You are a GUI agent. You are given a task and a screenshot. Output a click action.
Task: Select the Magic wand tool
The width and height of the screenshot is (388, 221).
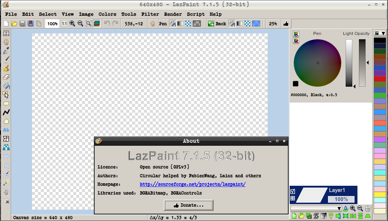point(6,183)
